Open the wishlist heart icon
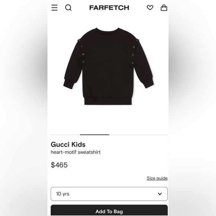The width and height of the screenshot is (216, 216). pyautogui.click(x=150, y=7)
